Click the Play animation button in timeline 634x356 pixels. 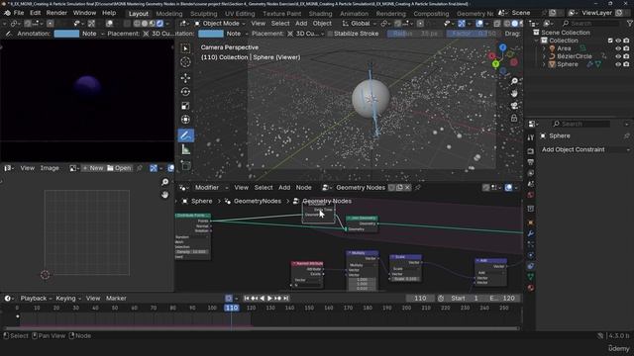[269, 299]
